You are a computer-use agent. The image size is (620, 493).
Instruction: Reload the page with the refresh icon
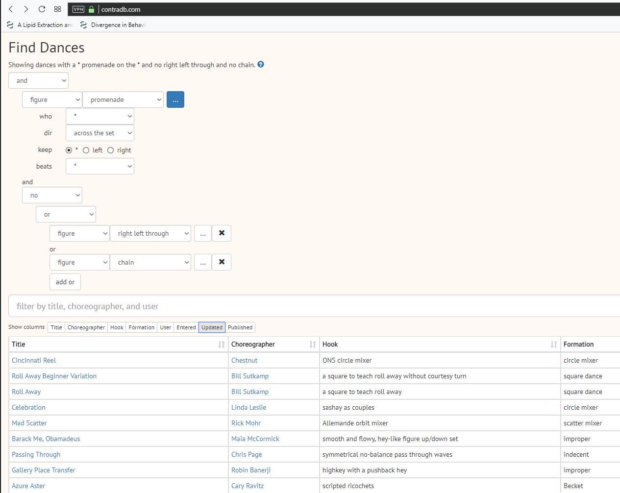(42, 9)
